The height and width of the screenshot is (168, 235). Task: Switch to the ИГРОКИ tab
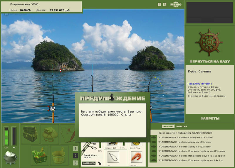pos(168,126)
